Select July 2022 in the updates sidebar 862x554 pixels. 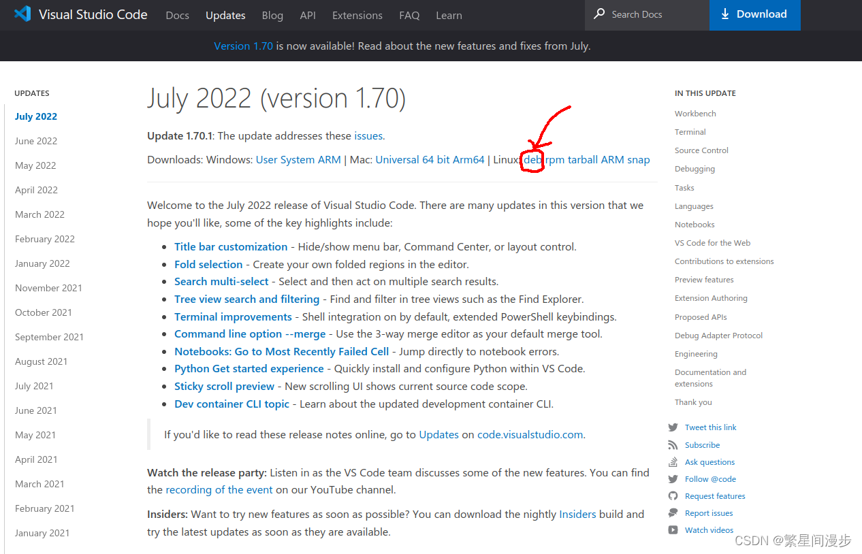[36, 116]
